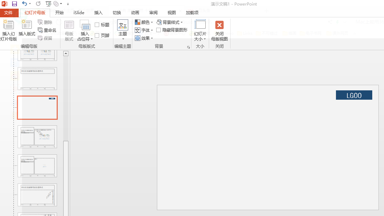Select the vertical text layout thumbnail
The height and width of the screenshot is (216, 384).
pos(37,195)
